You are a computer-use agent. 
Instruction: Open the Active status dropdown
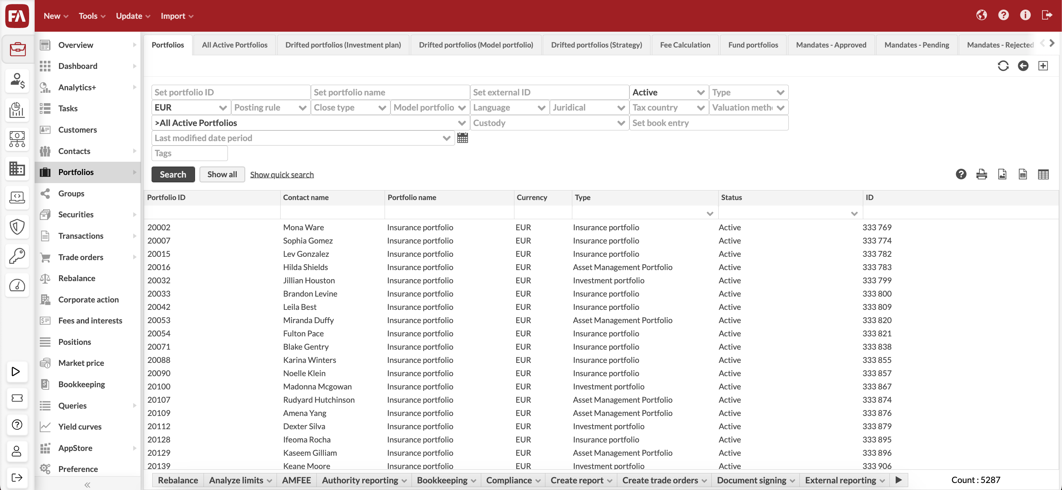(x=669, y=92)
